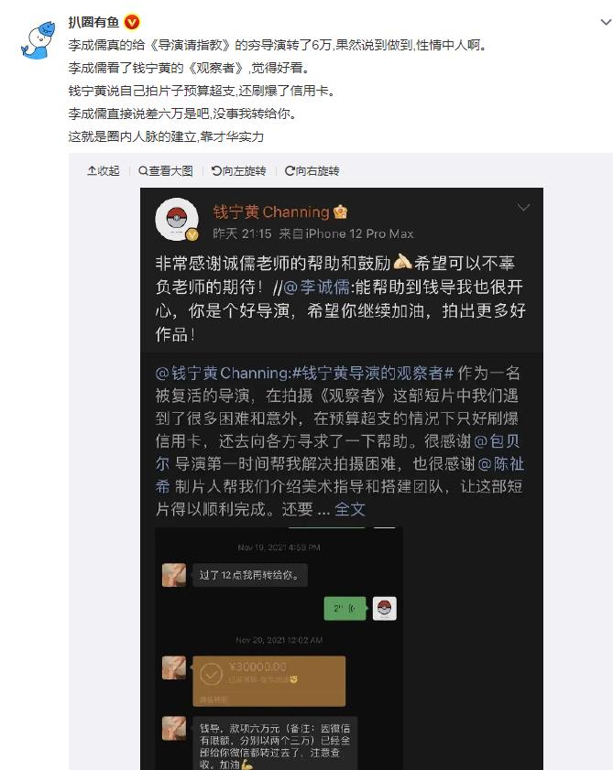The image size is (613, 770).
Task: Click the 钱宁黄 Channing name in the screenshot
Action: (x=271, y=212)
